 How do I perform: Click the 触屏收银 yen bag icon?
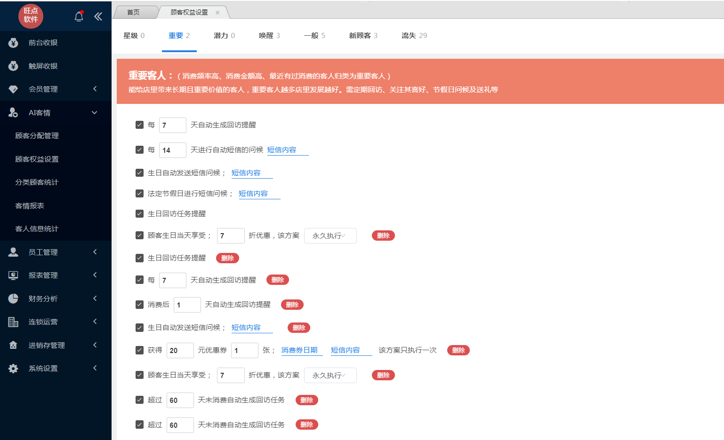[x=13, y=66]
